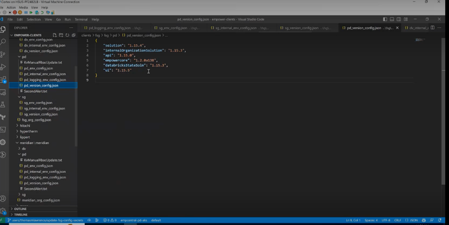Image resolution: width=449 pixels, height=225 pixels.
Task: Click the clients breadcrumb segment
Action: click(x=86, y=35)
